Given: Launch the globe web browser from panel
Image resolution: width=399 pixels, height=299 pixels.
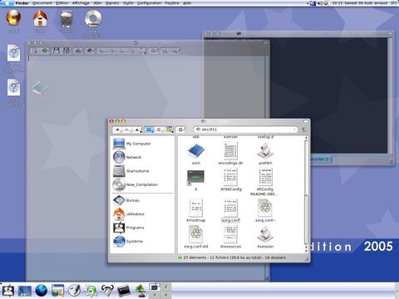Looking at the screenshot, I should click(42, 291).
